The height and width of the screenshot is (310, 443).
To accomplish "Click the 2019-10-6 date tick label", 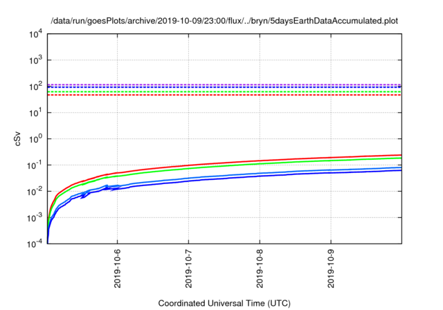I will click(x=117, y=268).
